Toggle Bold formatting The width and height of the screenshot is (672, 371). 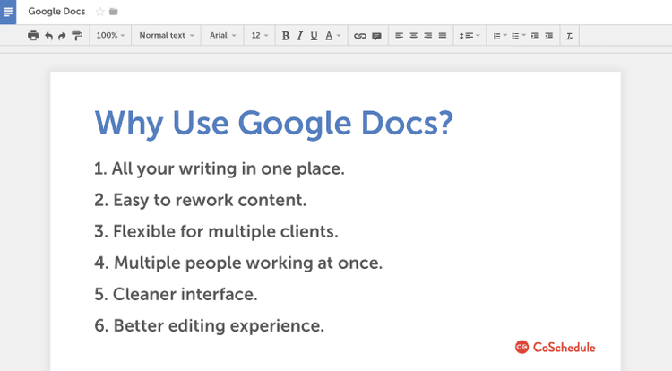tap(286, 36)
